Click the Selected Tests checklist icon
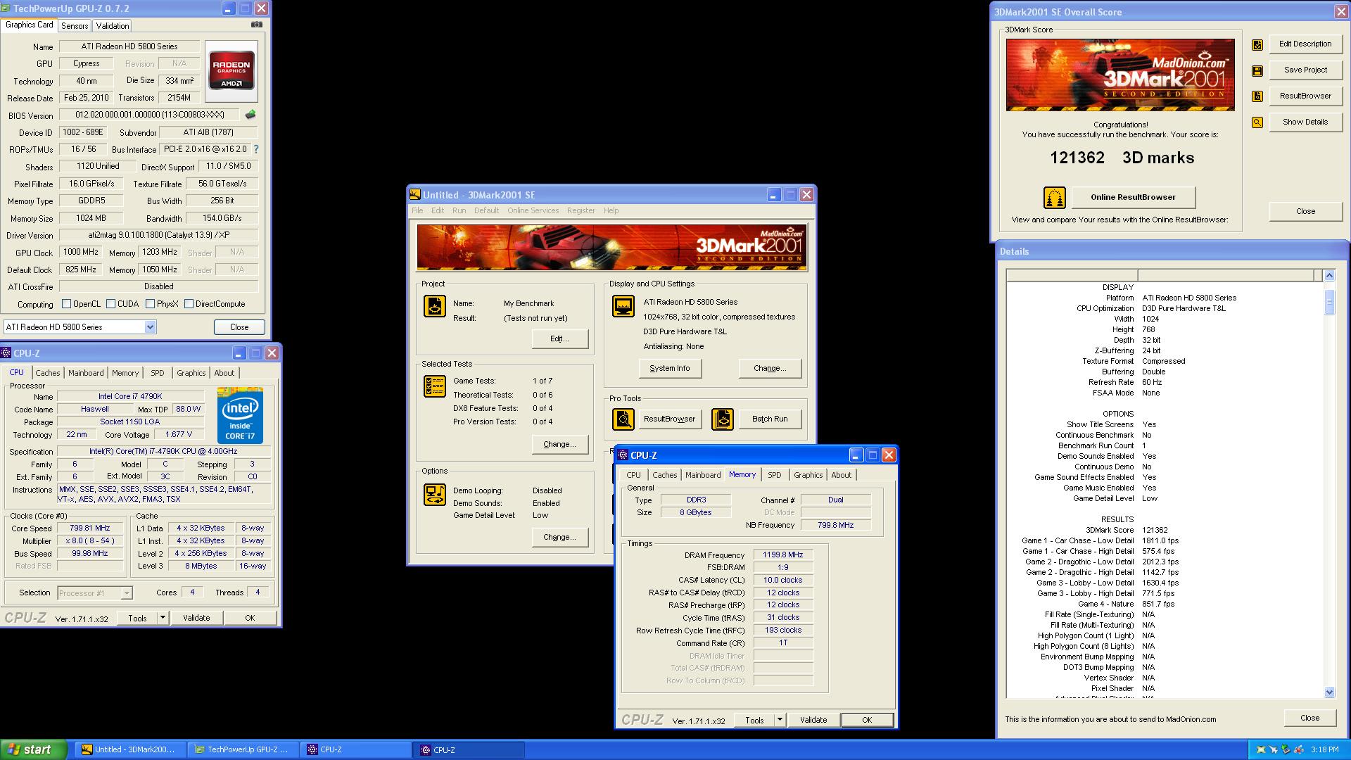 [x=435, y=386]
